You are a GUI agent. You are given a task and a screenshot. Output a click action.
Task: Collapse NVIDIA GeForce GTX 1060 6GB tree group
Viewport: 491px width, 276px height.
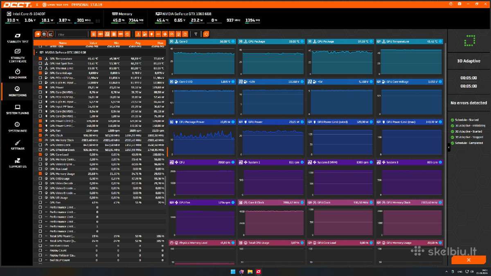tap(36, 52)
